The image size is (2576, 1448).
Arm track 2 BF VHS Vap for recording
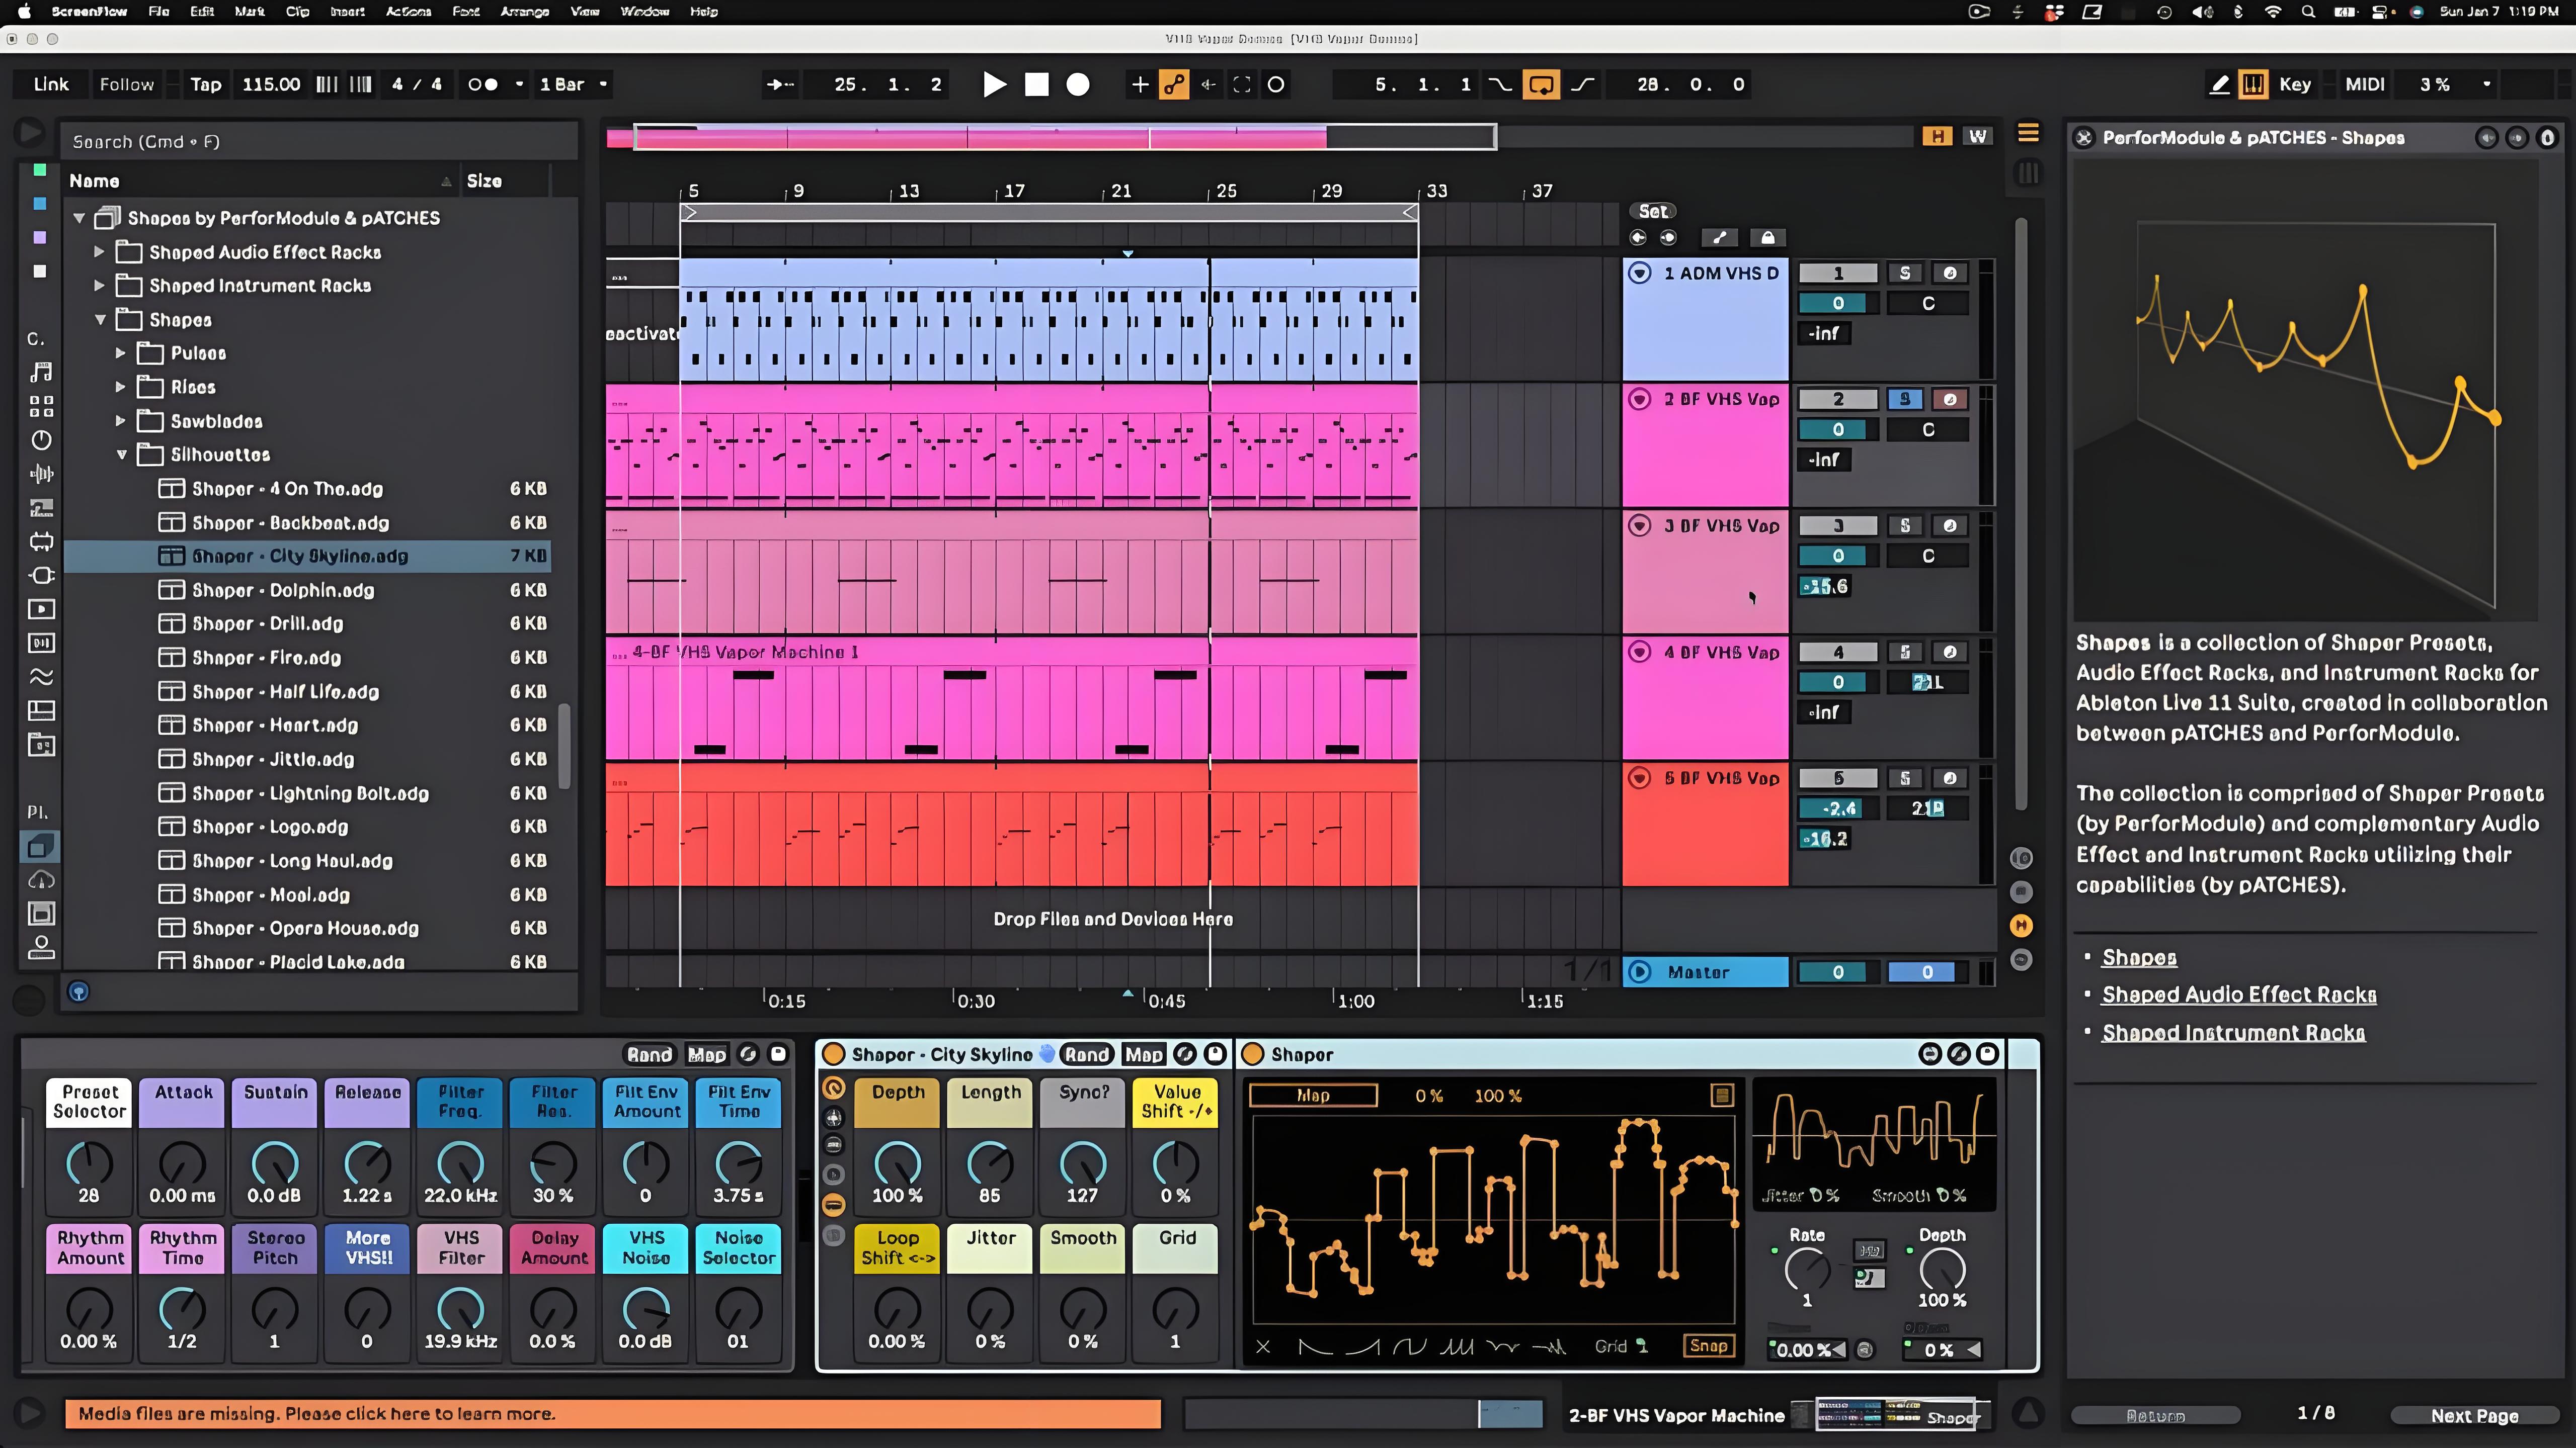click(x=1950, y=400)
